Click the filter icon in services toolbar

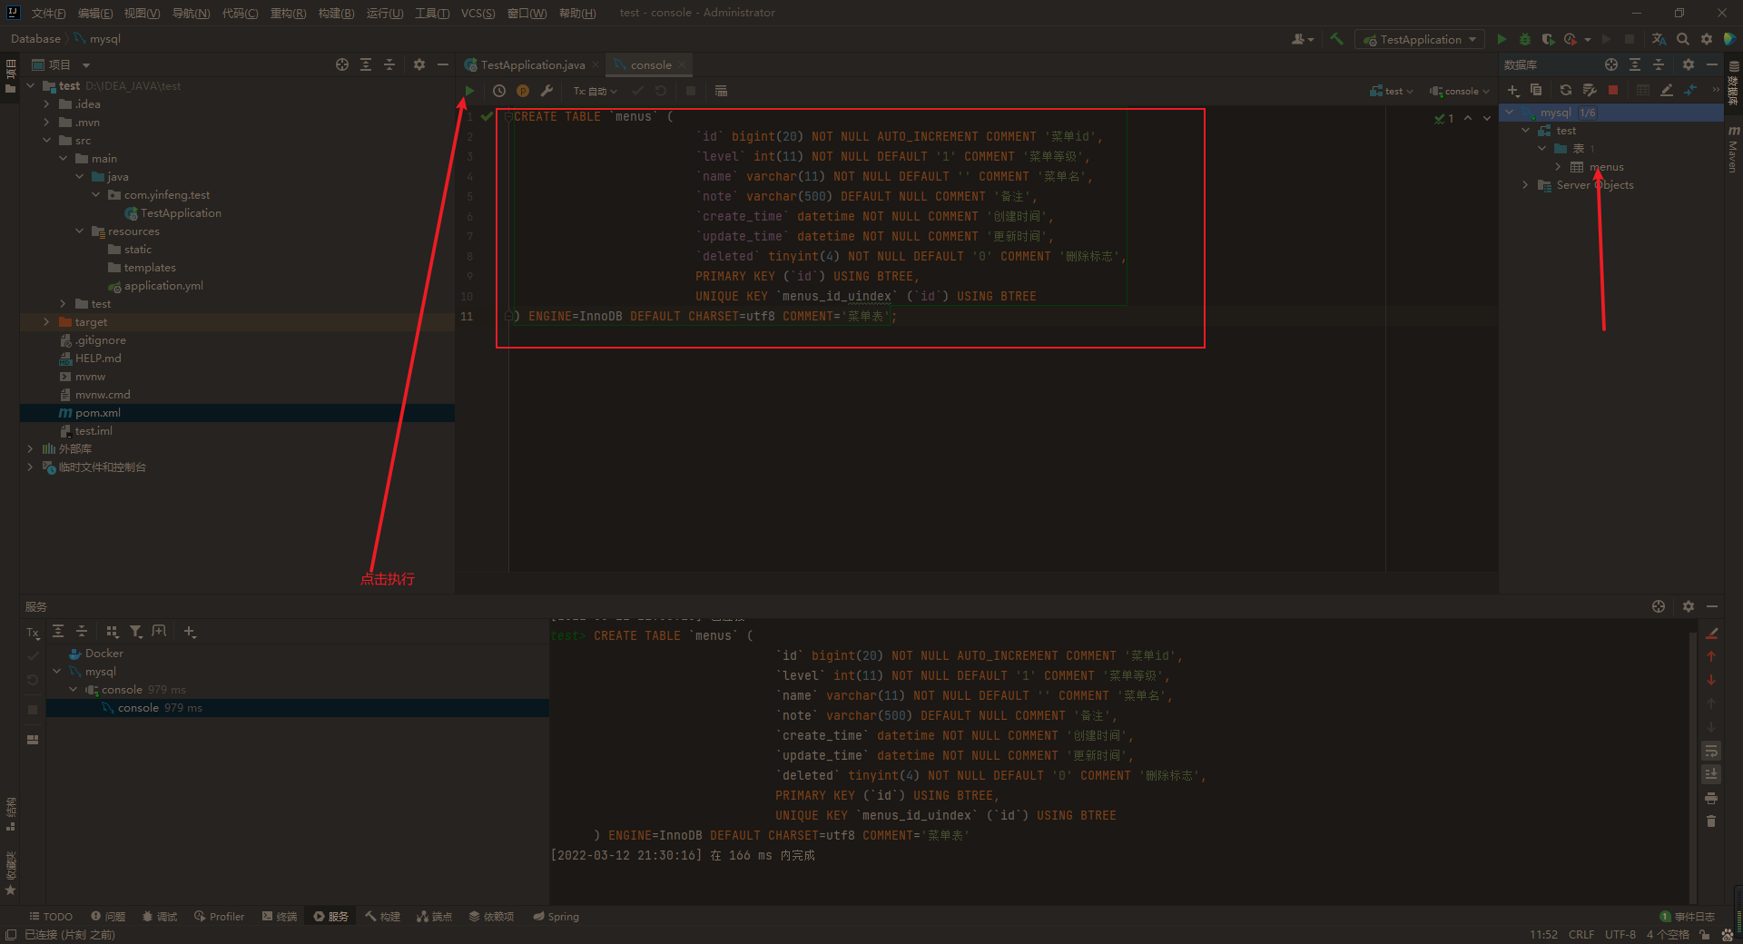click(135, 632)
